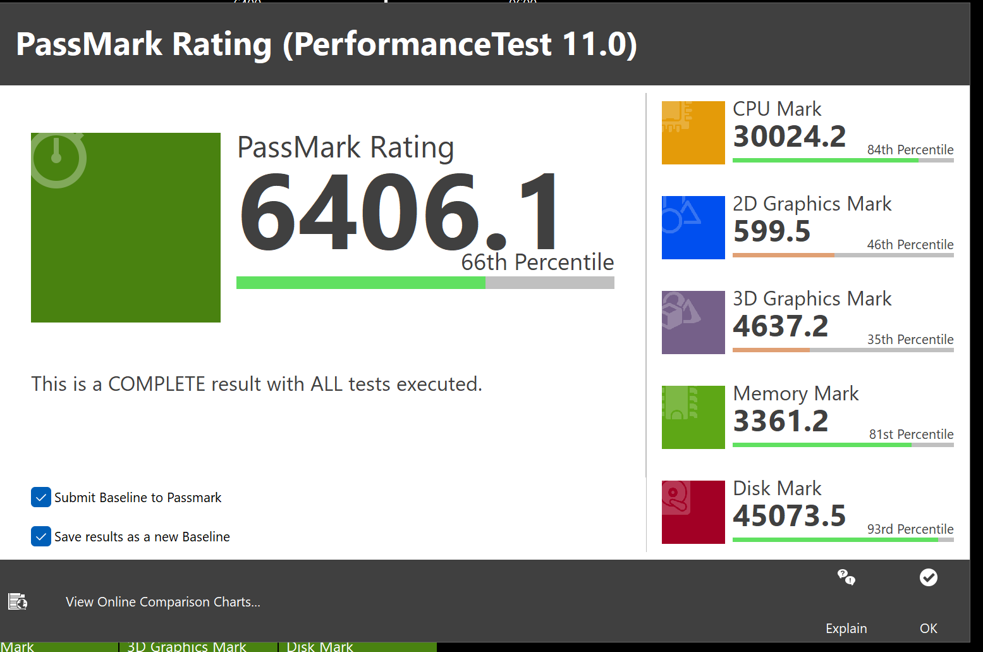Screen dimensions: 983x652
Task: Click the 35th Percentile label
Action: (x=910, y=340)
